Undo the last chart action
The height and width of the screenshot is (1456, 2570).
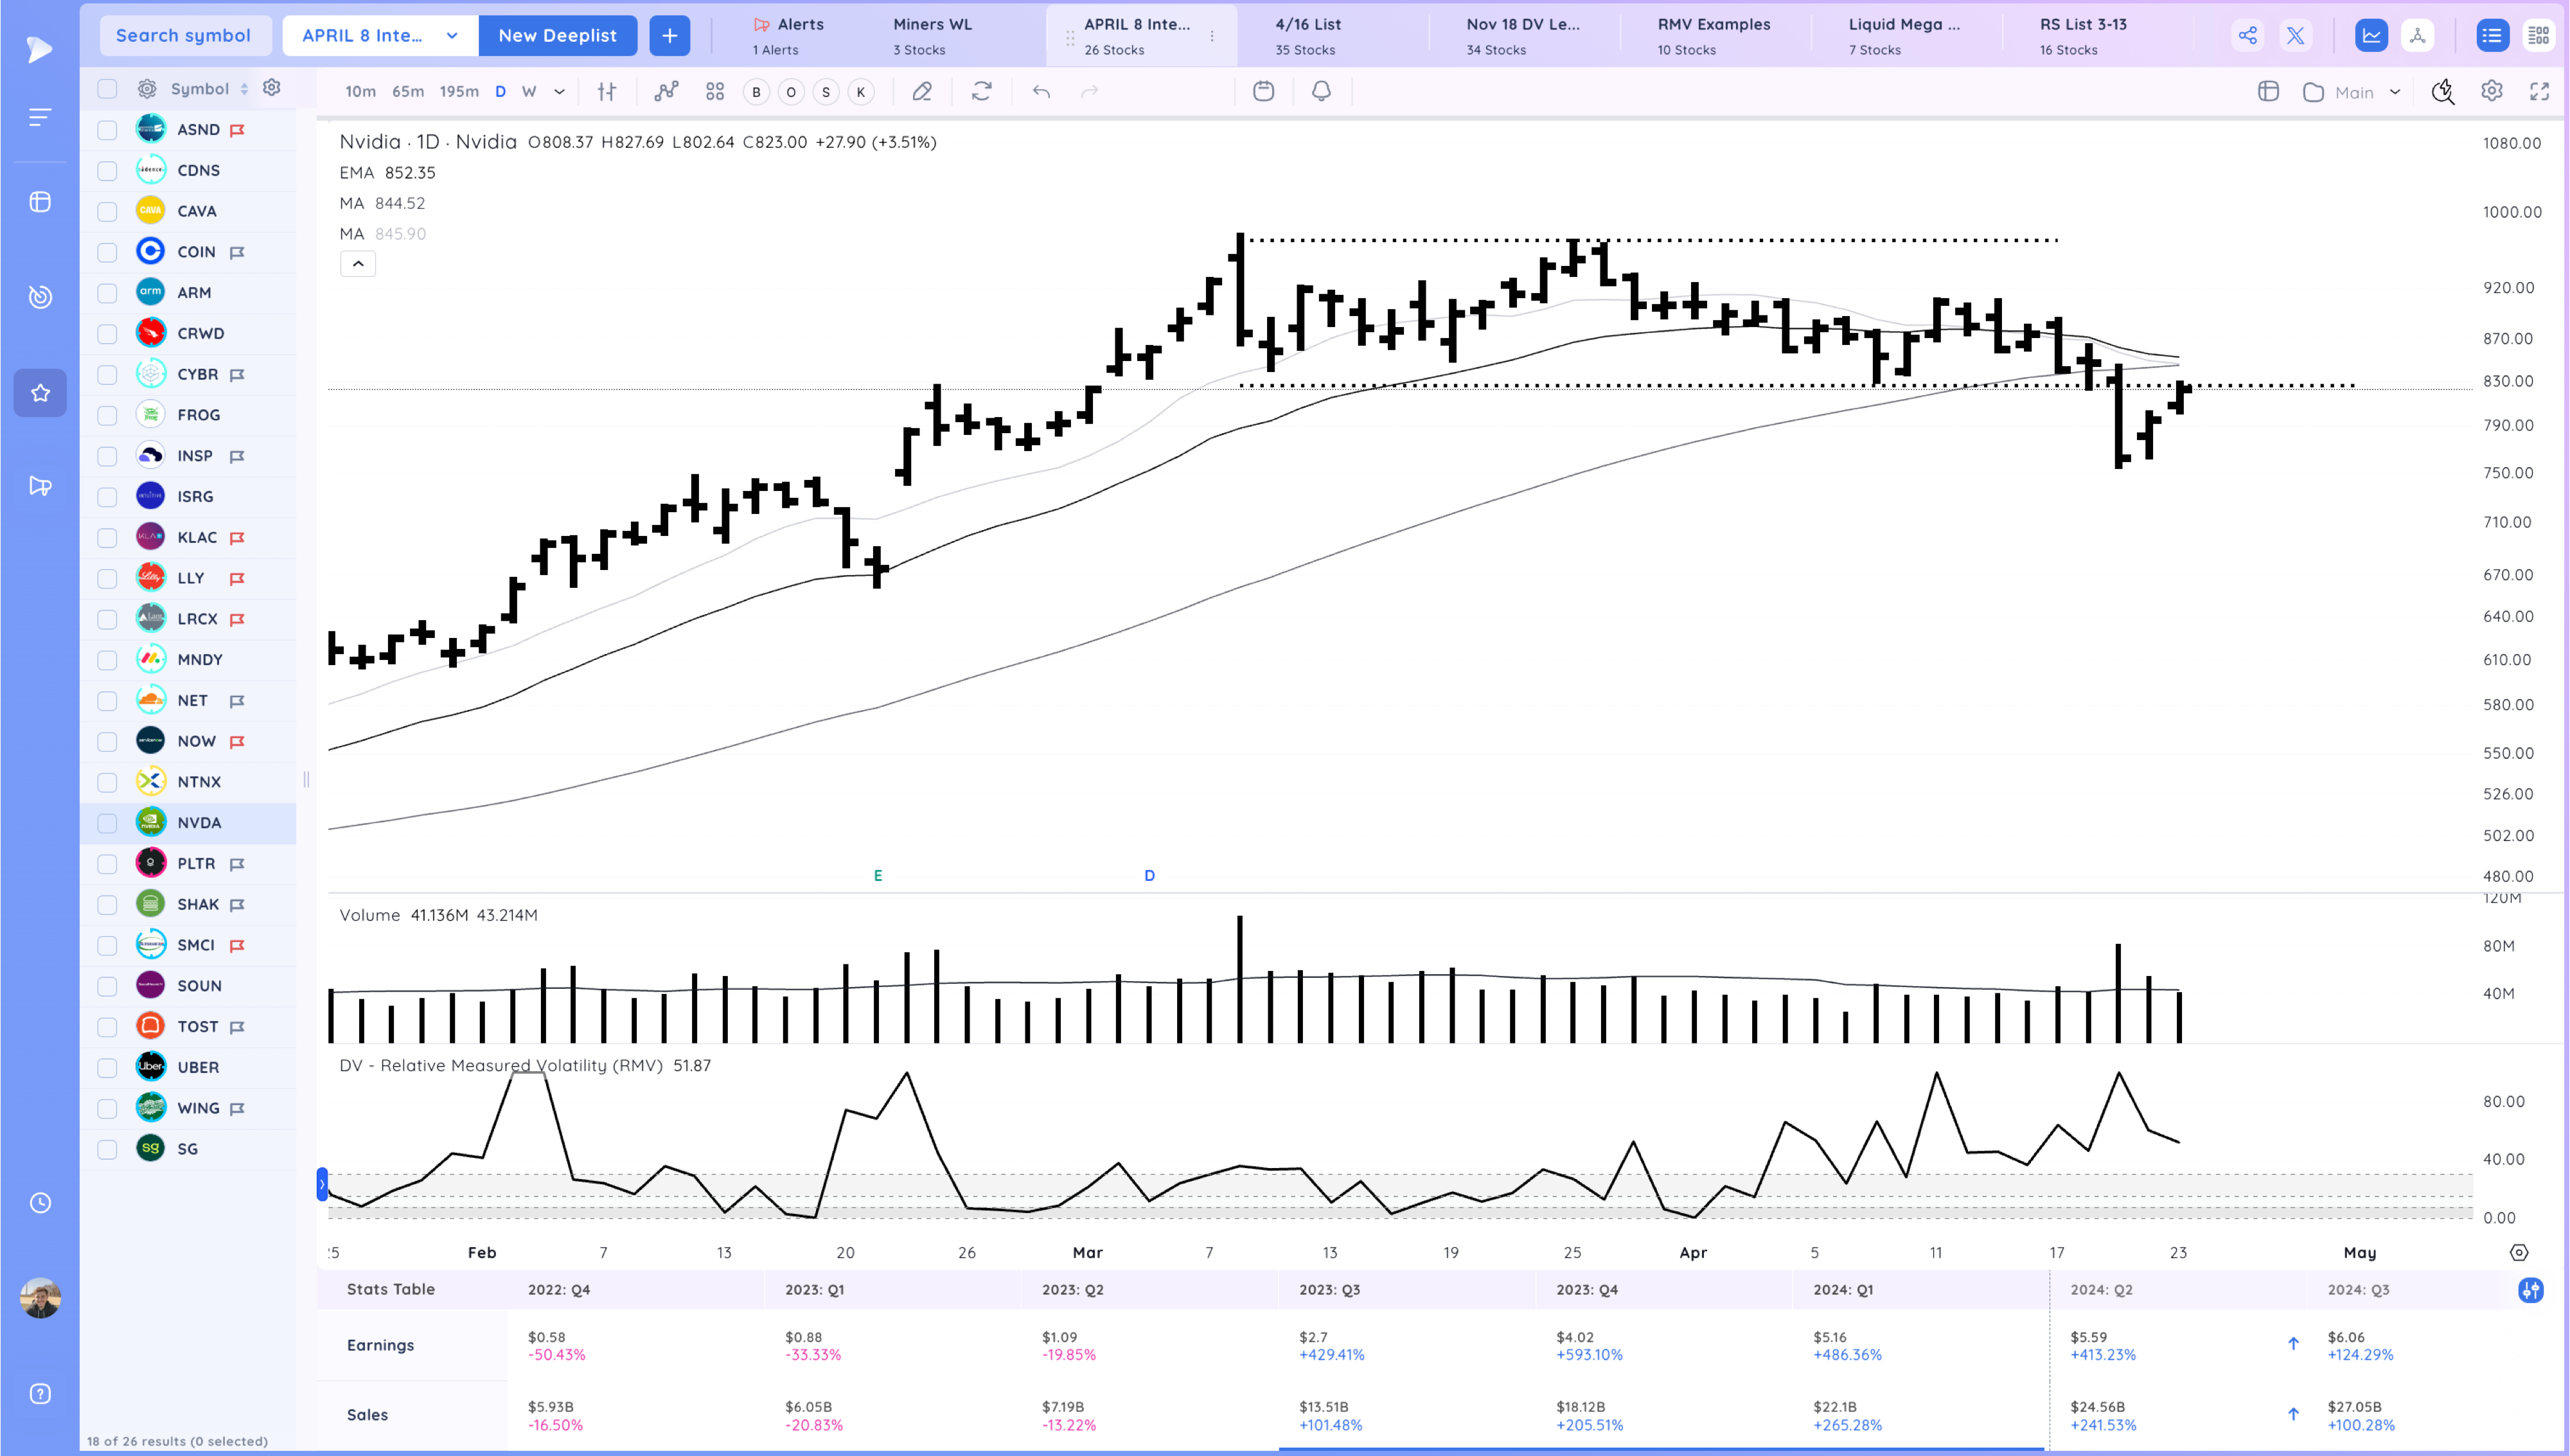point(1041,92)
